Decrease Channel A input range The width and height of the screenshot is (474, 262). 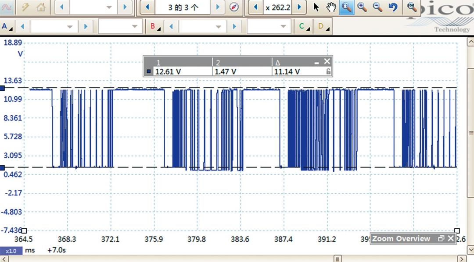pos(22,27)
